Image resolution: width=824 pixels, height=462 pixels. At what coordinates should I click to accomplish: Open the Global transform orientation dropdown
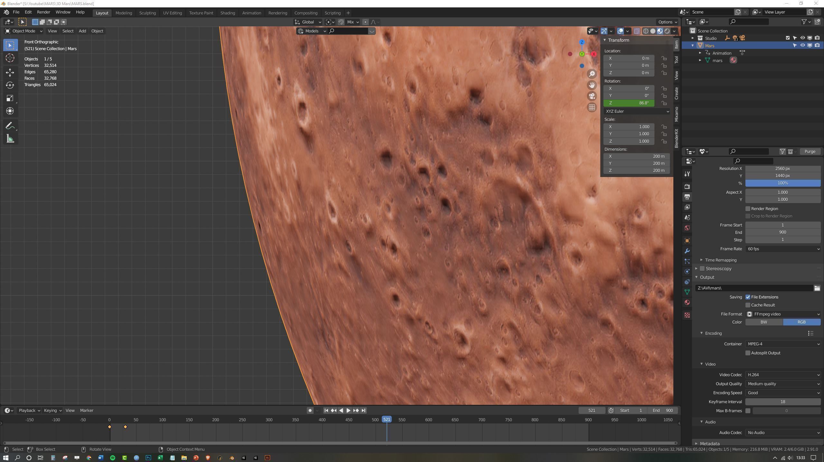tap(308, 22)
